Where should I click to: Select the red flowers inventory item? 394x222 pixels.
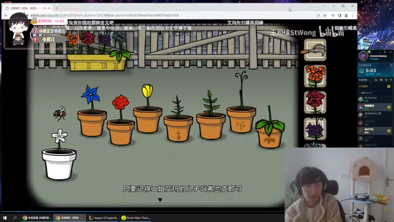(x=315, y=102)
